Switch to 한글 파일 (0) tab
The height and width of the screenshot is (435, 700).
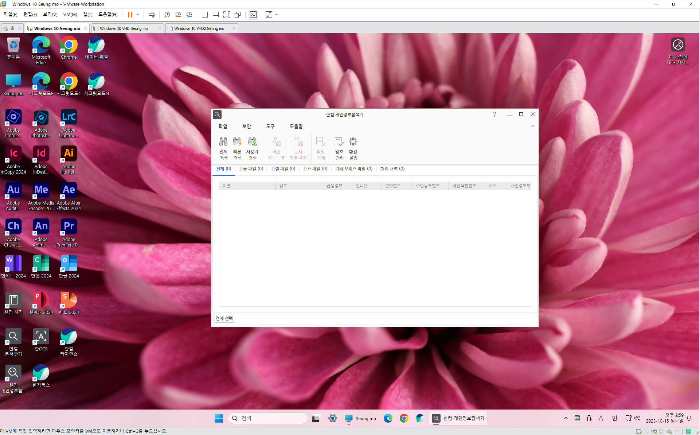point(251,169)
